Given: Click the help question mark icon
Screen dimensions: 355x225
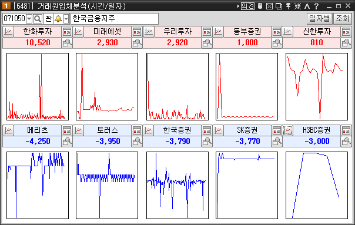Looking at the screenshot, I should point(317,6).
